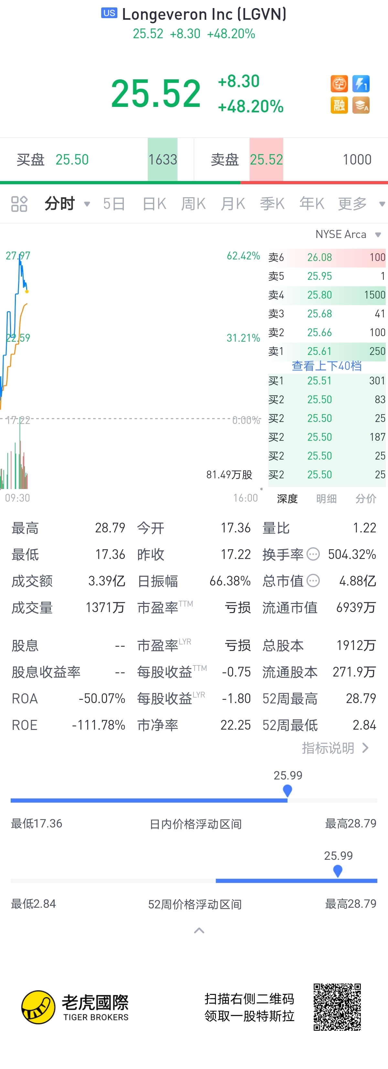
Task: Tap the 52-week range slider marker
Action: point(338,870)
